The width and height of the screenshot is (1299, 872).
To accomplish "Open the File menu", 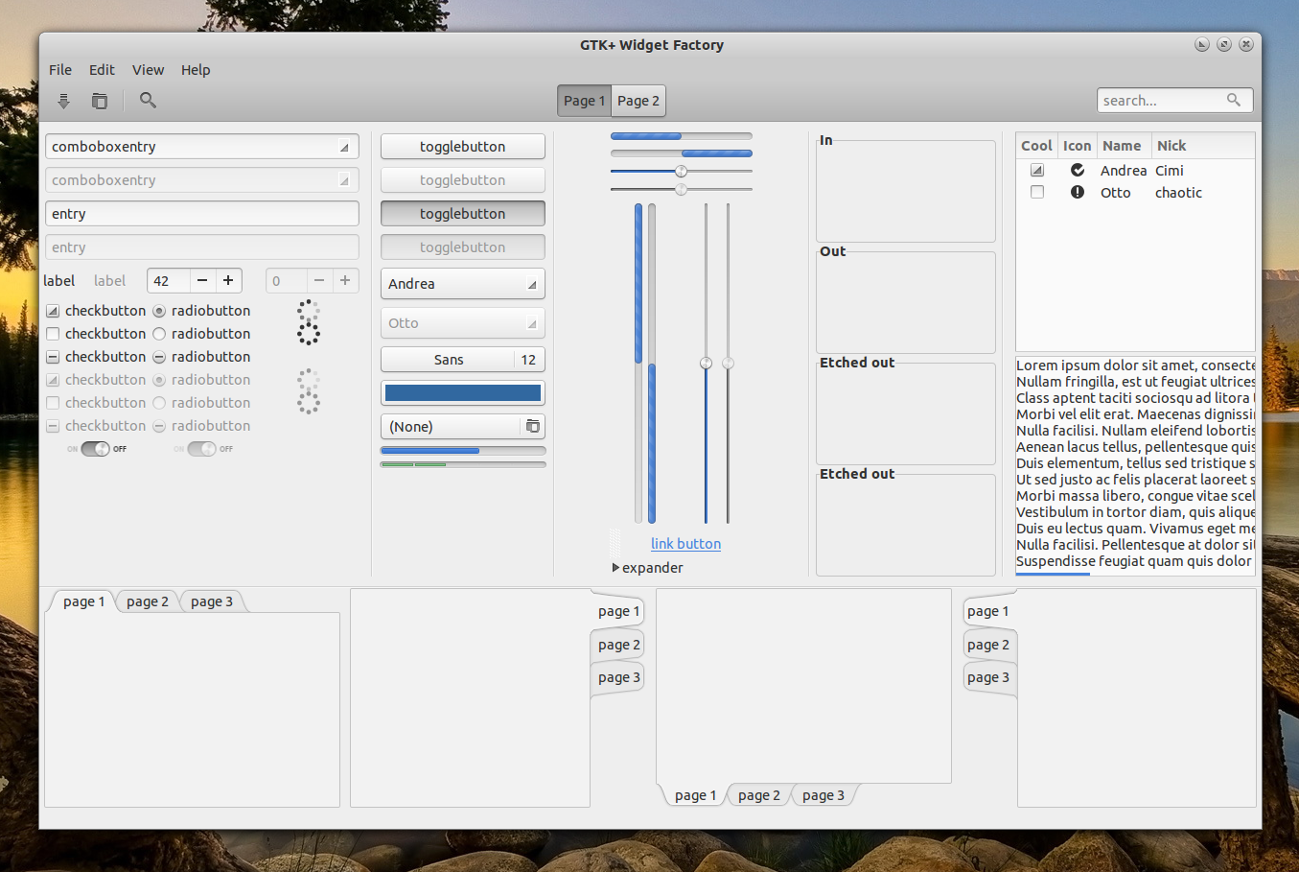I will 59,69.
